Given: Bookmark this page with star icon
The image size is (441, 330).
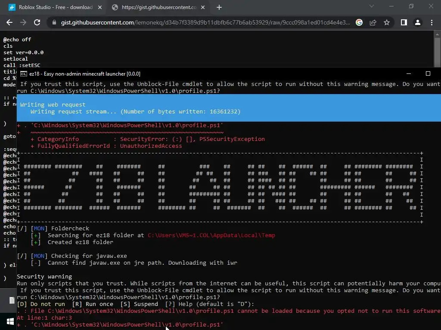Looking at the screenshot, I should click(x=387, y=22).
